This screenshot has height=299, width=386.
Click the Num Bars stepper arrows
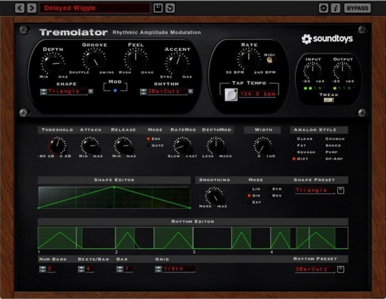pos(42,269)
